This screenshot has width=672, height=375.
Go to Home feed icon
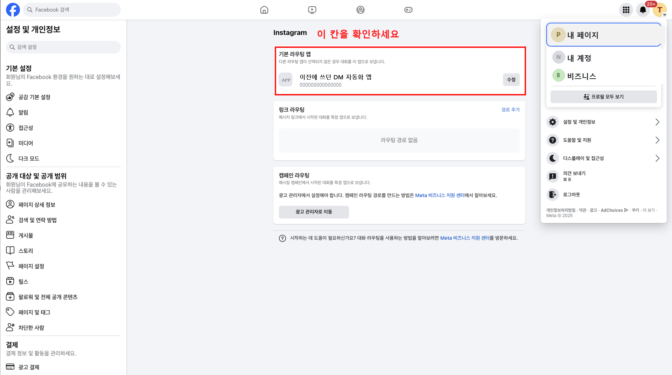(x=264, y=10)
